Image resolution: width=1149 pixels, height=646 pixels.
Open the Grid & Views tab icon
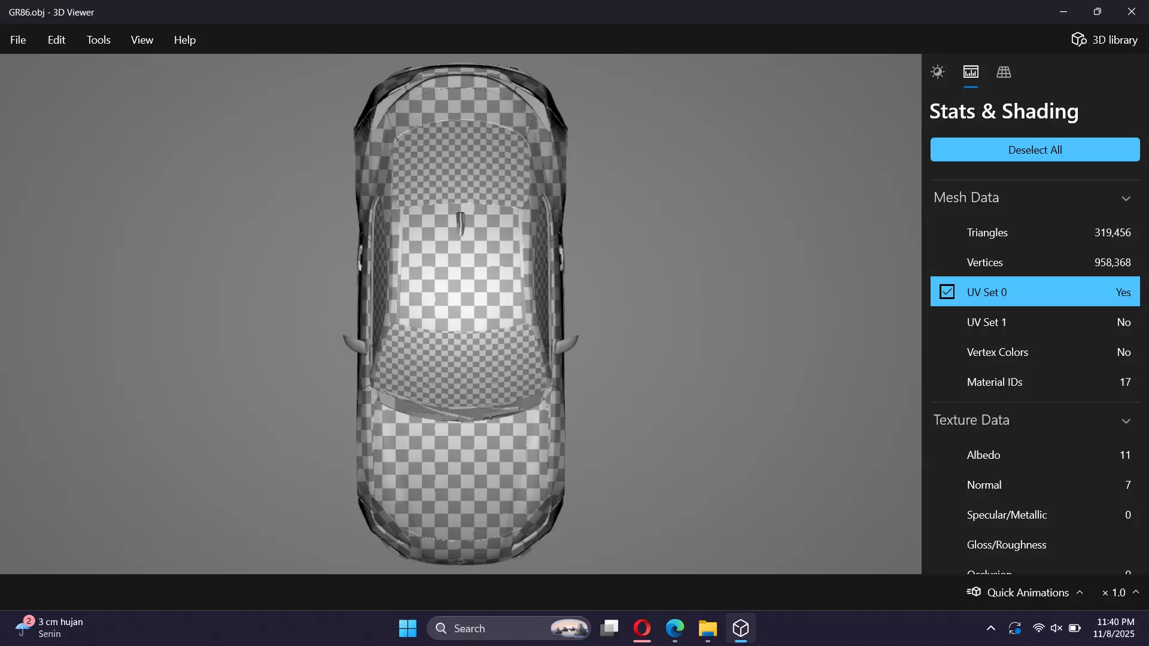[1004, 72]
